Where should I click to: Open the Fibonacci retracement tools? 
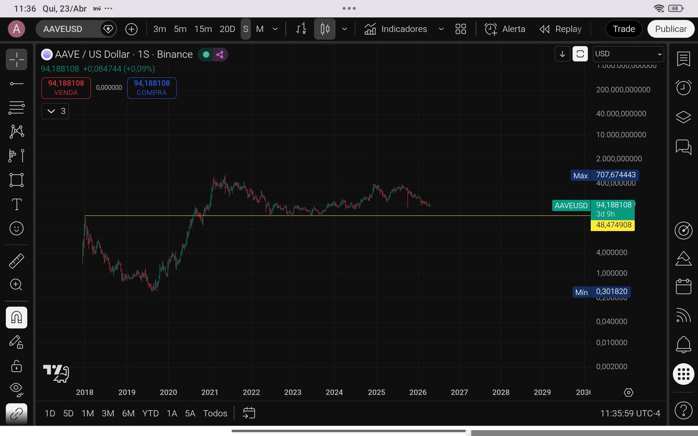point(17,108)
